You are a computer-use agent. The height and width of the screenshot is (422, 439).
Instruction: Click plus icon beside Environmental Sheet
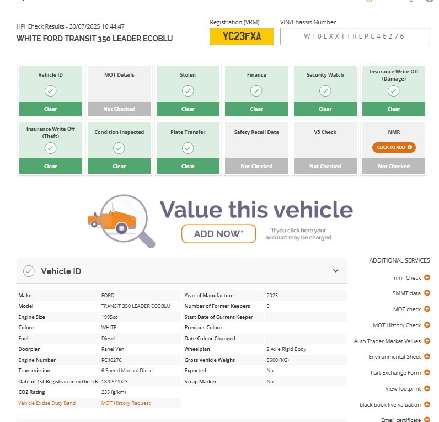427,356
